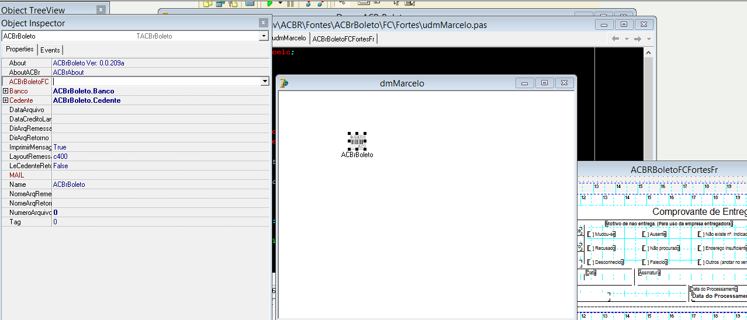This screenshot has width=747, height=320.
Task: Click the ACBrBoletoFC property value field
Action: coord(156,82)
